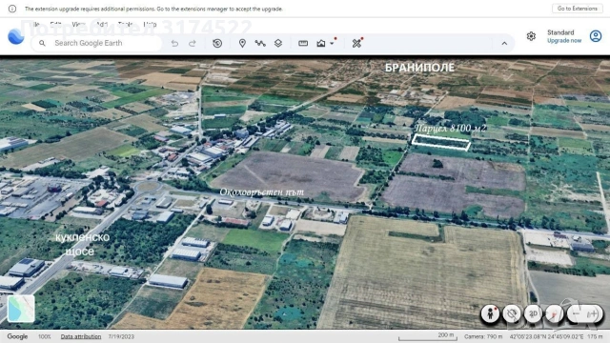The width and height of the screenshot is (610, 343).
Task: Enter Street View with pegman
Action: click(490, 313)
